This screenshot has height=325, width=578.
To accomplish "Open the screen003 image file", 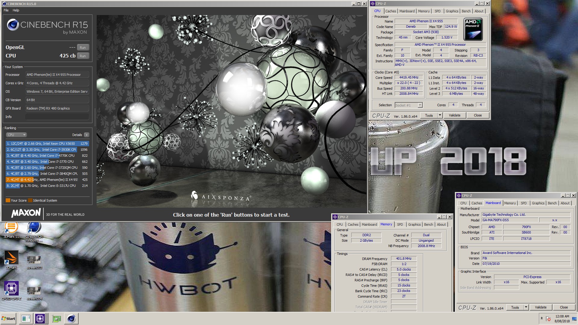I will pyautogui.click(x=34, y=262).
